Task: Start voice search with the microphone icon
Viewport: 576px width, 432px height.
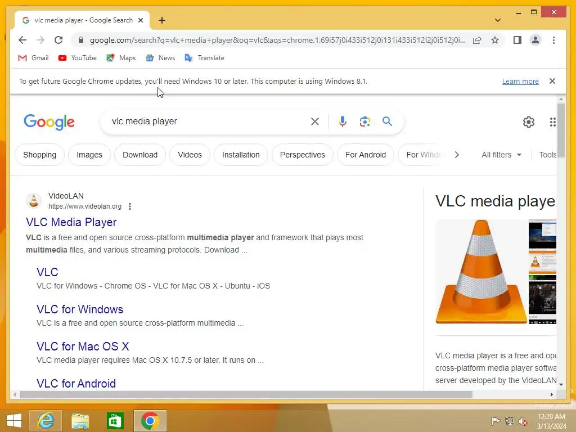Action: 343,121
